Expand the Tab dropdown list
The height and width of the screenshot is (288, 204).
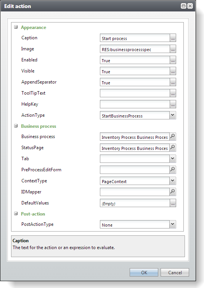click(x=173, y=159)
